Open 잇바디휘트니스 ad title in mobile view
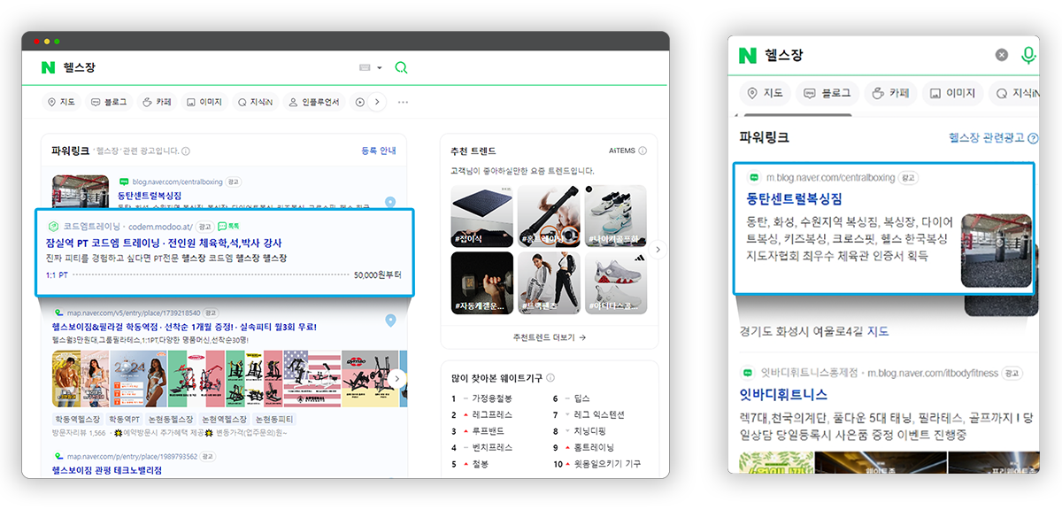Image resolution: width=1062 pixels, height=510 pixels. coord(783,394)
